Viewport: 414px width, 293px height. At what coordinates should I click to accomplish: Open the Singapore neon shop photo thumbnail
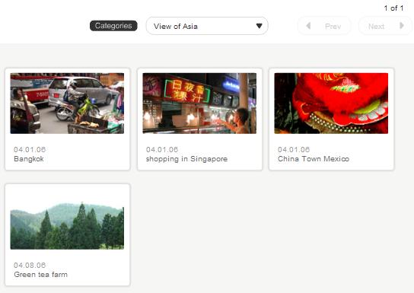coord(199,104)
